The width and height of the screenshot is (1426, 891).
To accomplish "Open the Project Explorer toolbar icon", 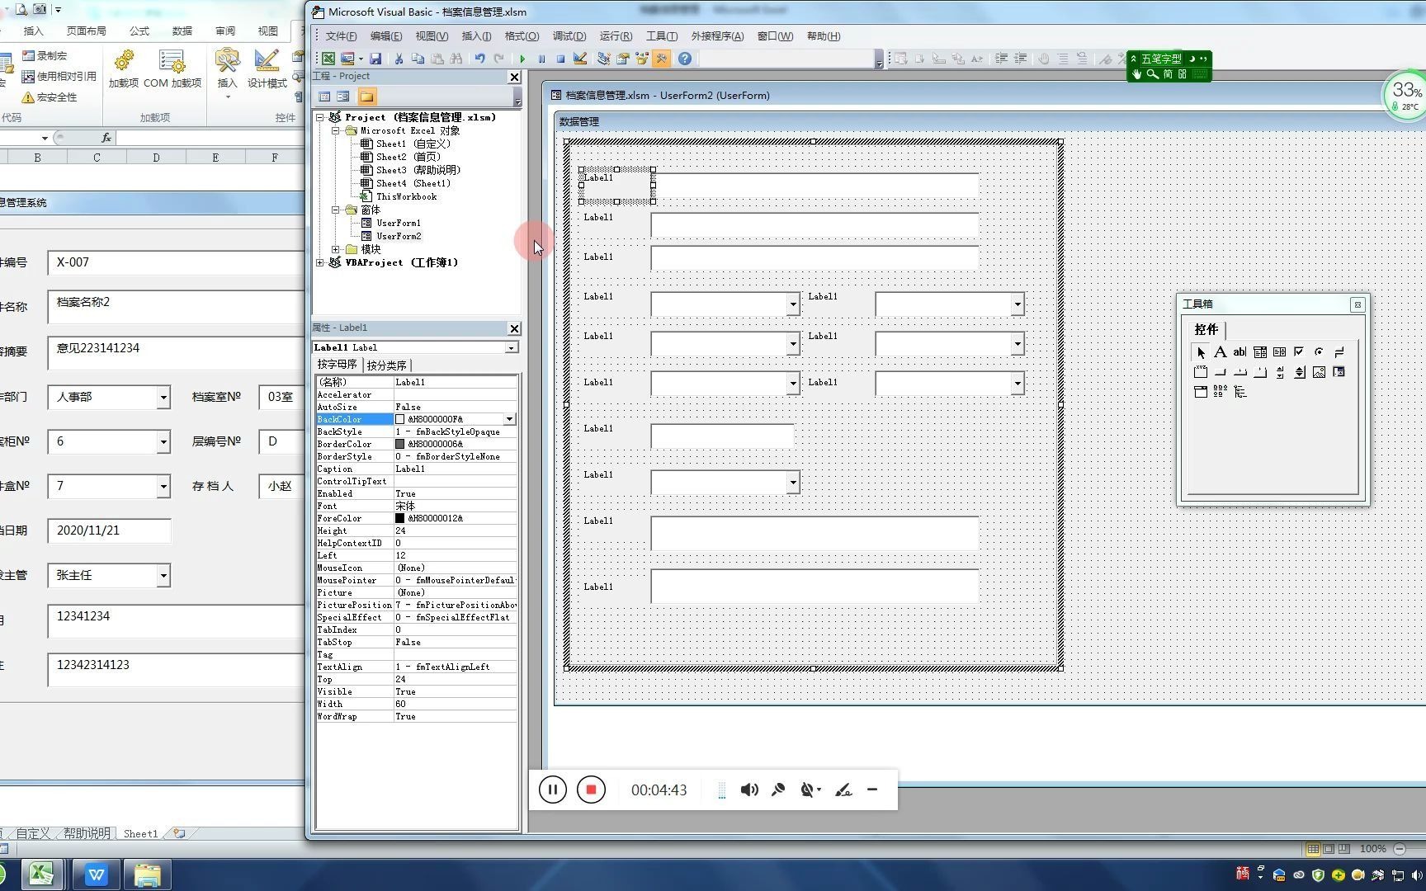I will (603, 59).
